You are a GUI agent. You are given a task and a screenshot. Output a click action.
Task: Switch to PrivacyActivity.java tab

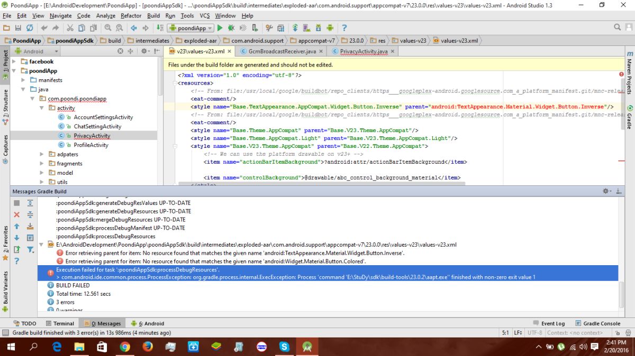click(364, 51)
